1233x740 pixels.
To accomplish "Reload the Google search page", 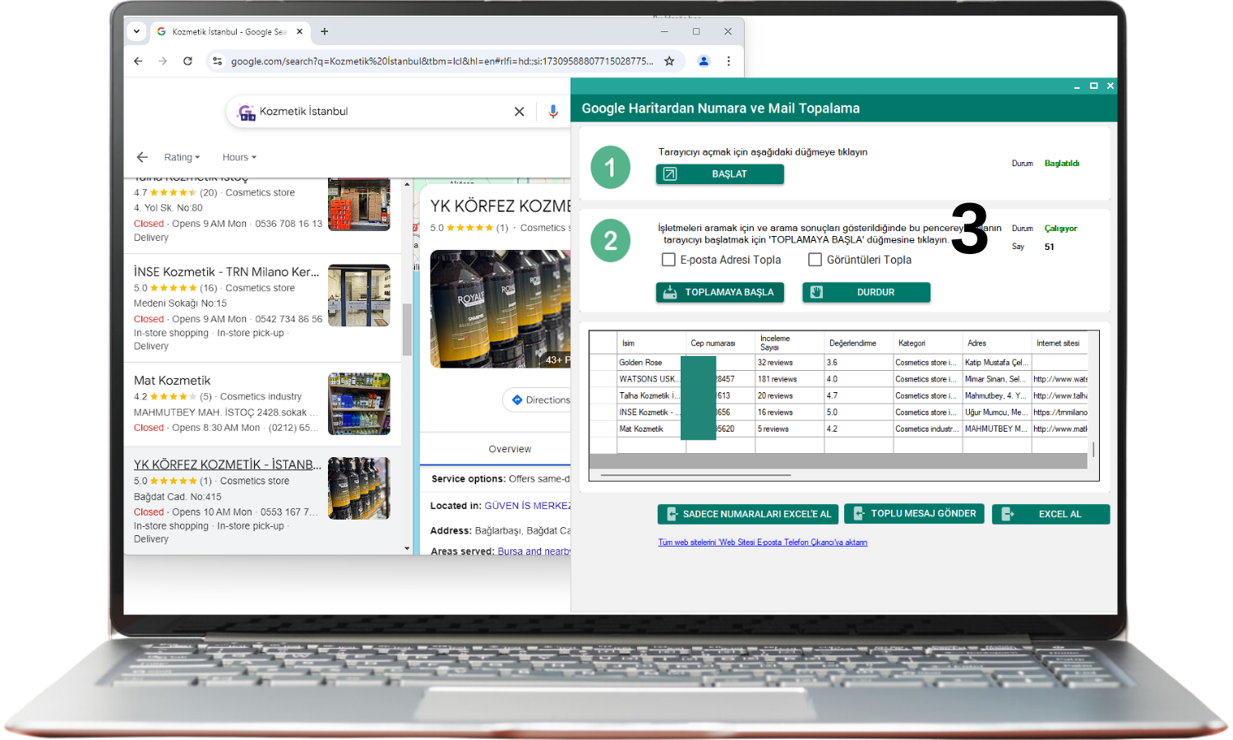I will point(187,61).
